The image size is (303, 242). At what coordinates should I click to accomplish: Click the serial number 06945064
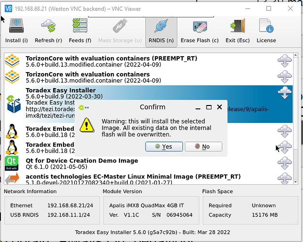pos(180,215)
